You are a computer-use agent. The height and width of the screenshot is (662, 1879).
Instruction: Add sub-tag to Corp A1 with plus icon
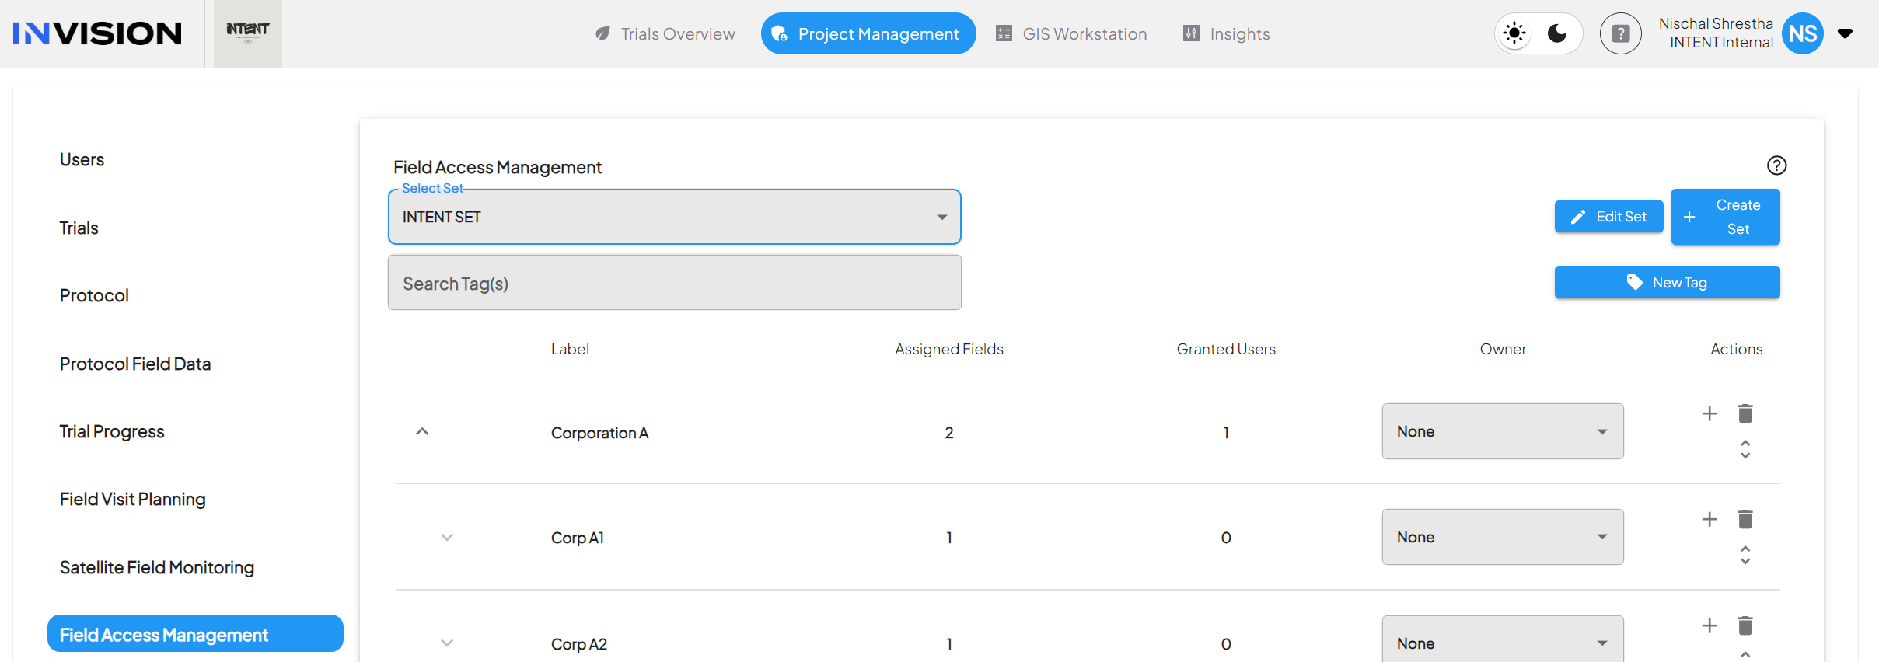coord(1709,519)
